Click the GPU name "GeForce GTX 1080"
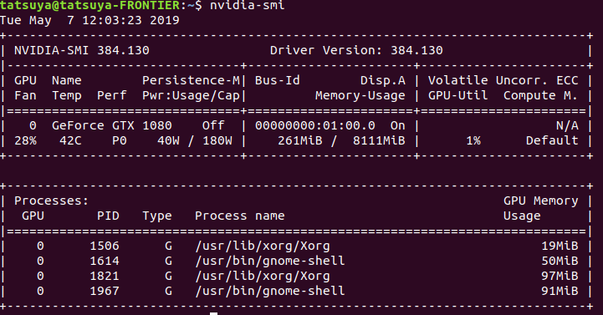This screenshot has width=603, height=315. pos(112,125)
